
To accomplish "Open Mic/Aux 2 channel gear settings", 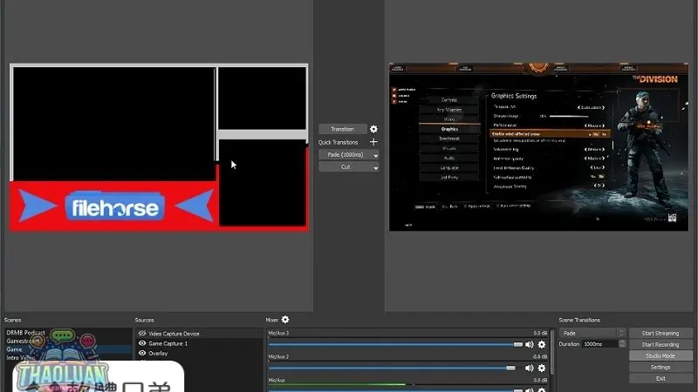I will tap(542, 368).
